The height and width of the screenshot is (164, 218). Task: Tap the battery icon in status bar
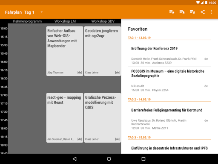coord(206,3)
